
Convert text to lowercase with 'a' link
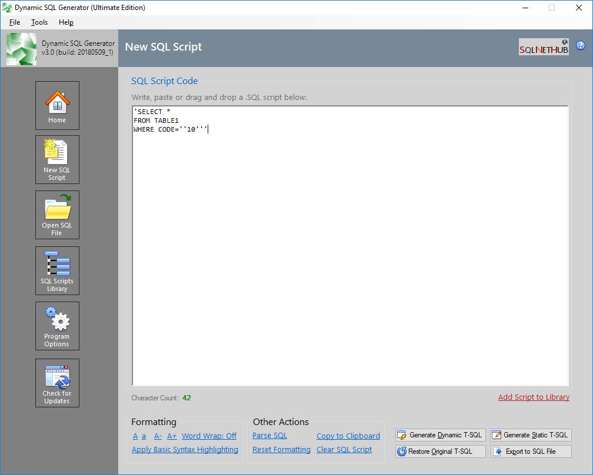pos(144,436)
